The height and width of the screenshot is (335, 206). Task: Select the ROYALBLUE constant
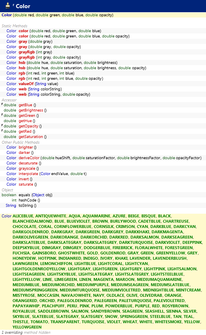24,311
